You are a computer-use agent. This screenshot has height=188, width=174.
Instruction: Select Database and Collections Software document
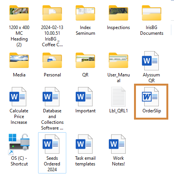tap(51, 97)
